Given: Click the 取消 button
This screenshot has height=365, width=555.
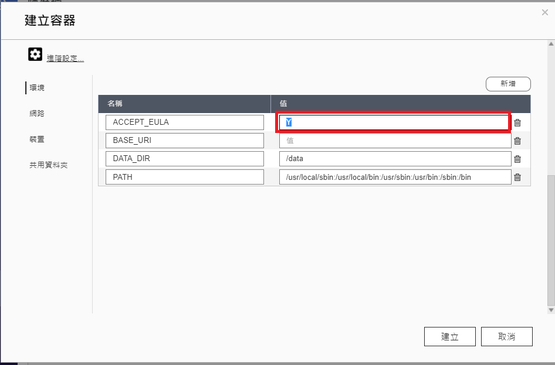Looking at the screenshot, I should [506, 337].
